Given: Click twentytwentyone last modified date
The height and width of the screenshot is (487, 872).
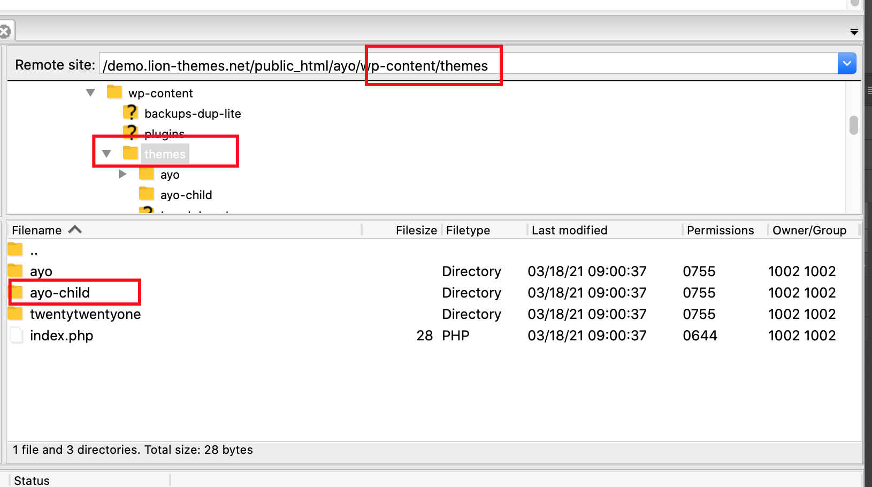Looking at the screenshot, I should (587, 314).
